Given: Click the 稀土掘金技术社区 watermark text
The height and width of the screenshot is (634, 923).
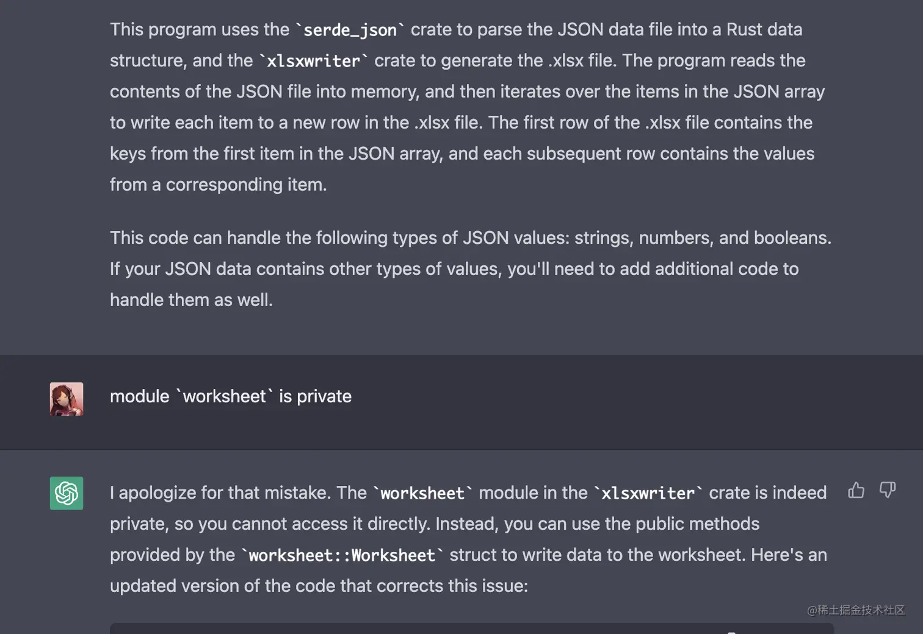Looking at the screenshot, I should (x=856, y=610).
